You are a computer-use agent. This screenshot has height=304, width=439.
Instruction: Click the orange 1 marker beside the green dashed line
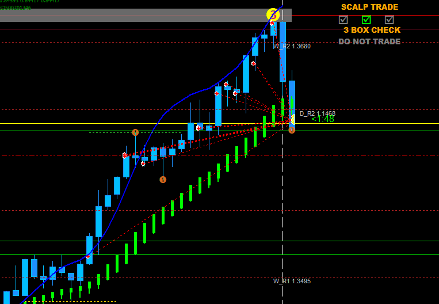point(135,132)
